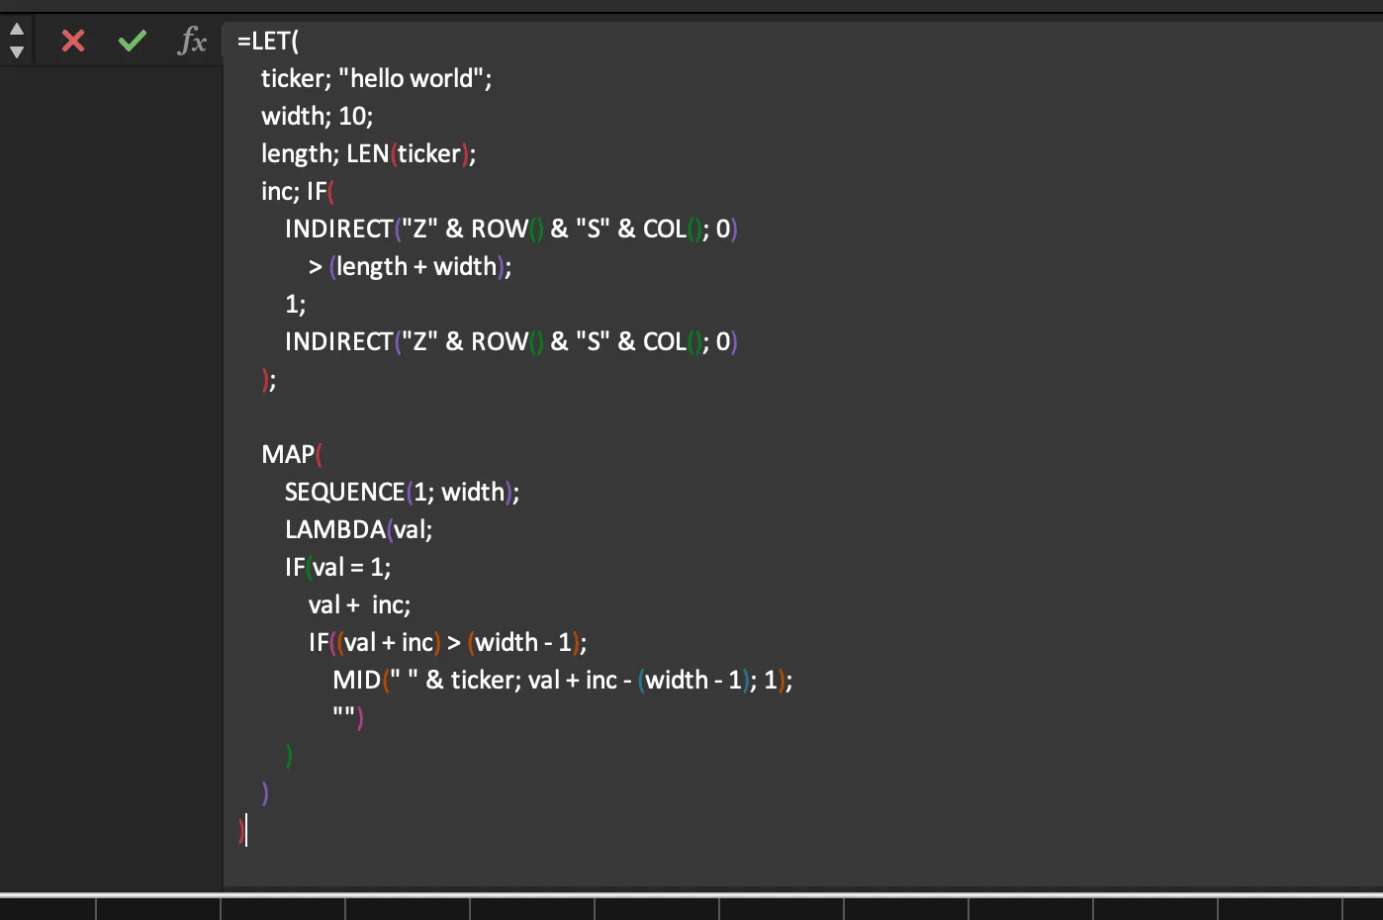Screen dimensions: 1383x920
Task: Click the red Cancel icon to reject the formula
Action: coord(71,41)
